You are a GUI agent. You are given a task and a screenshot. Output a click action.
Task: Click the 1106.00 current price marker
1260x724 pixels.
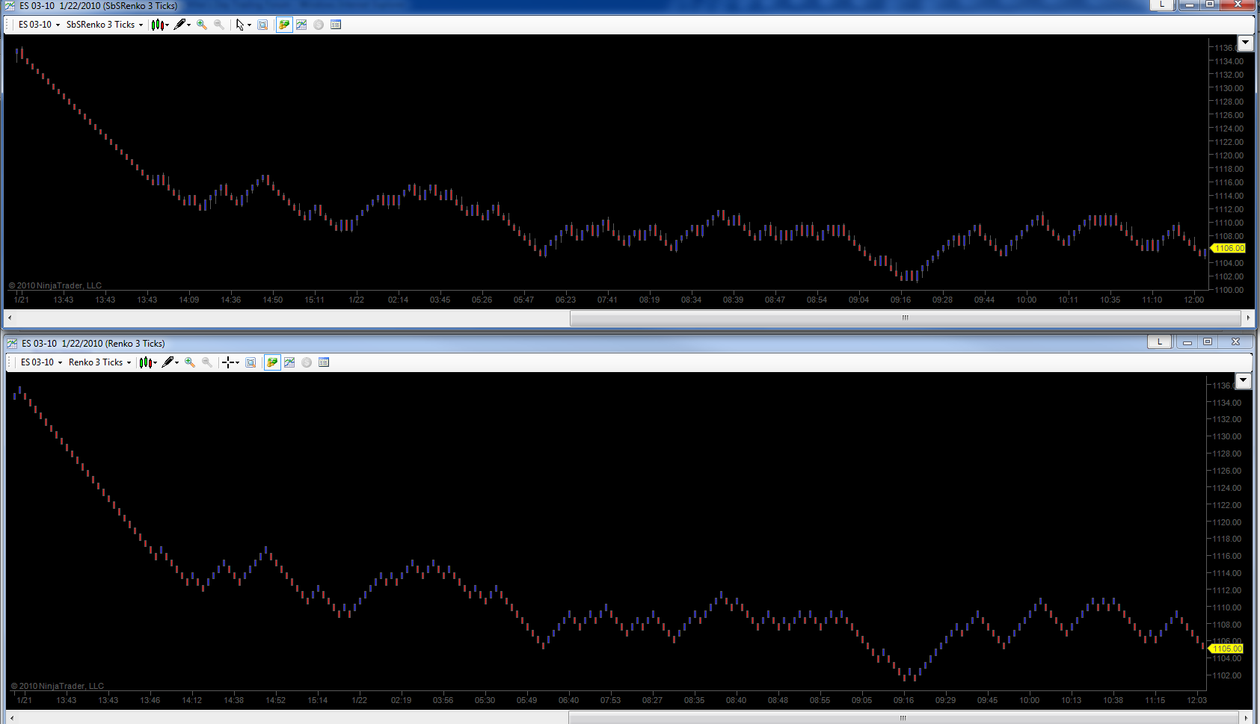[1228, 248]
